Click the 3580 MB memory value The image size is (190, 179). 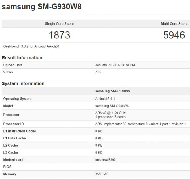[x=102, y=174]
